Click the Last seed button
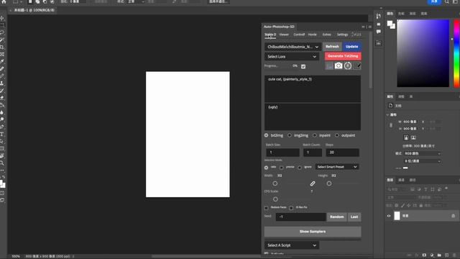This screenshot has width=460, height=259. (x=354, y=217)
